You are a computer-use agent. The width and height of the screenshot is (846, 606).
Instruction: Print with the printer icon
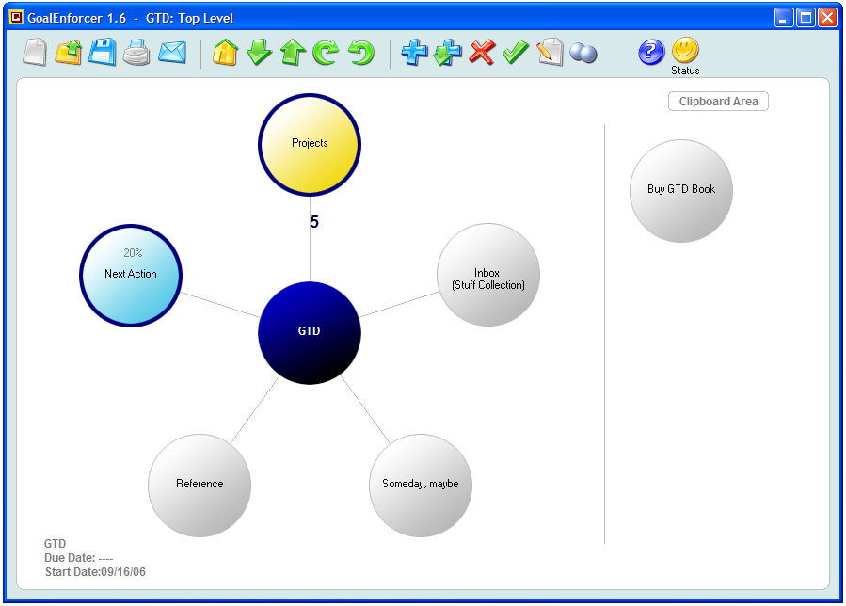click(136, 53)
